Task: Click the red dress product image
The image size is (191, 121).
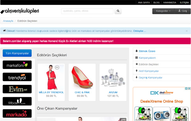Action: point(51,77)
